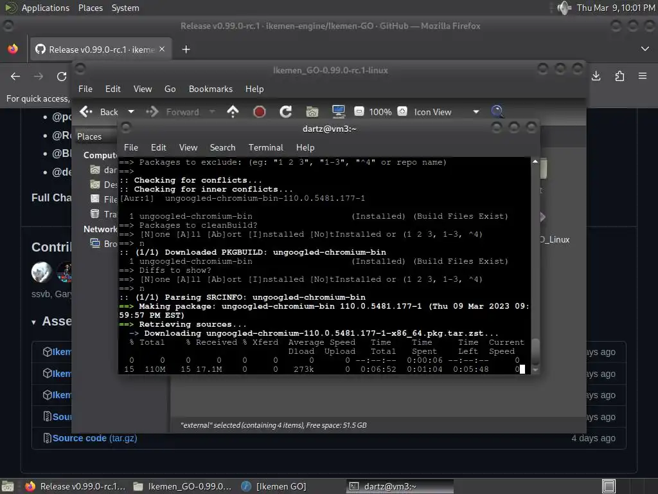Open a new Firefox tab with plus

pyautogui.click(x=186, y=50)
